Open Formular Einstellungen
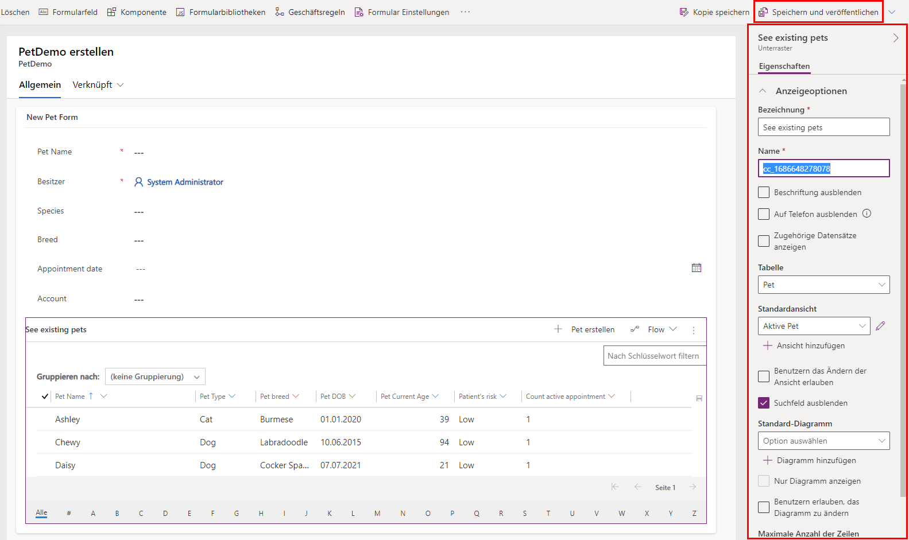The width and height of the screenshot is (909, 540). pos(402,12)
